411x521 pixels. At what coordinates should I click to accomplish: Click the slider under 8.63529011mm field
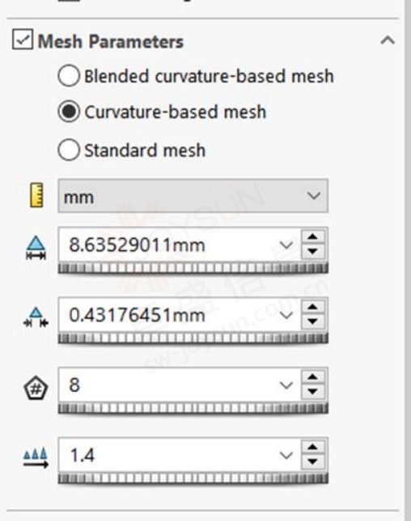click(193, 268)
